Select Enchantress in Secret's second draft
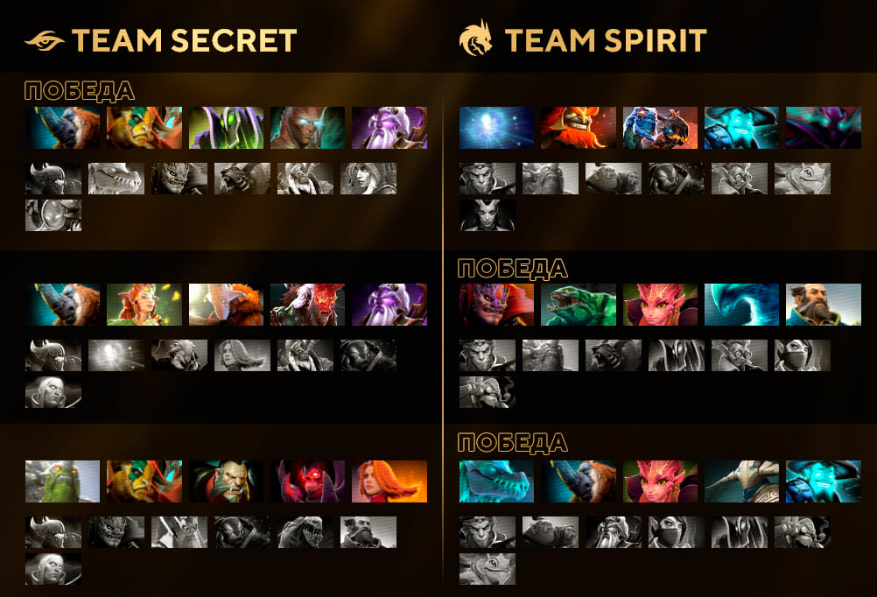This screenshot has width=877, height=597. (144, 305)
